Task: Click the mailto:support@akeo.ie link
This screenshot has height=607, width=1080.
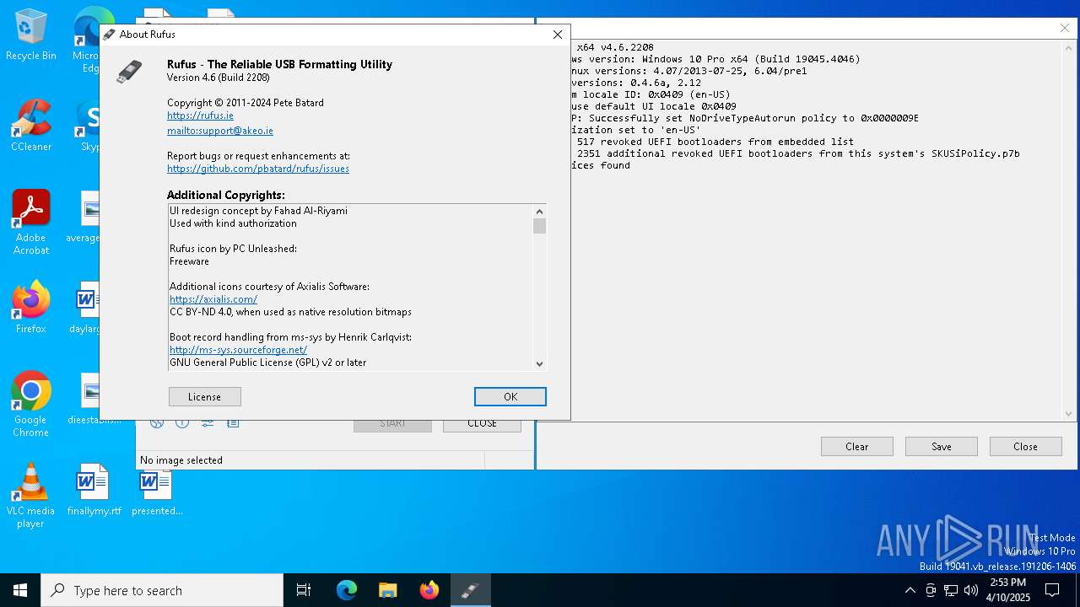Action: [x=220, y=131]
